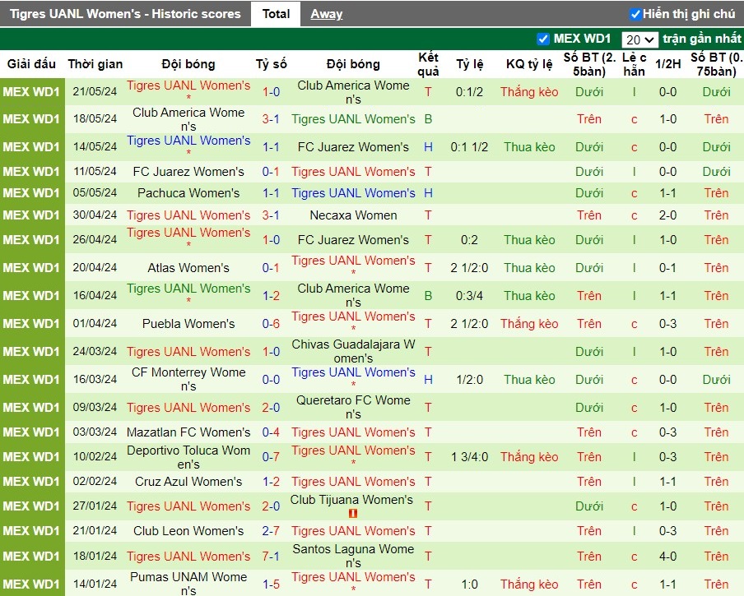Click the Lẻ chẵn column header
The width and height of the screenshot is (744, 596).
[634, 64]
